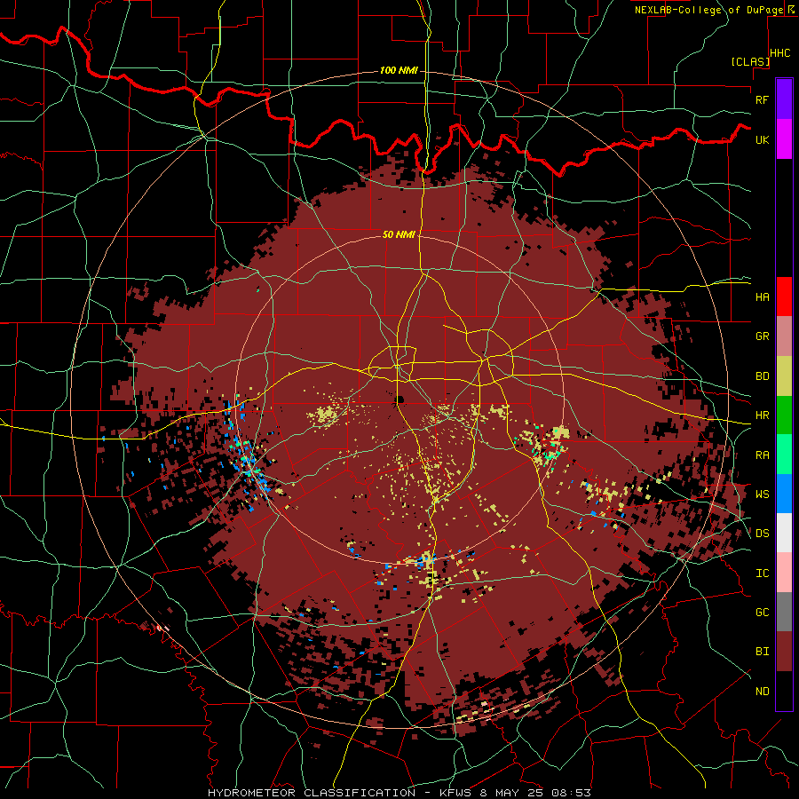
Task: Click the black radar site dot at map center
Action: [399, 399]
